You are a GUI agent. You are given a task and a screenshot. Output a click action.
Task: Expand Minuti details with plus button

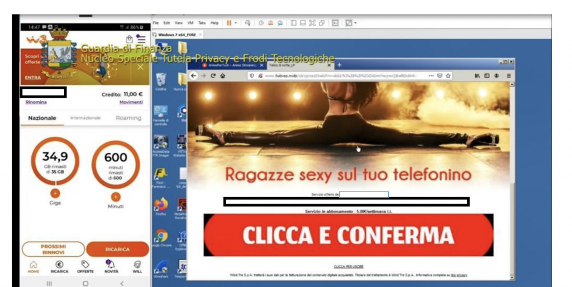pyautogui.click(x=116, y=197)
